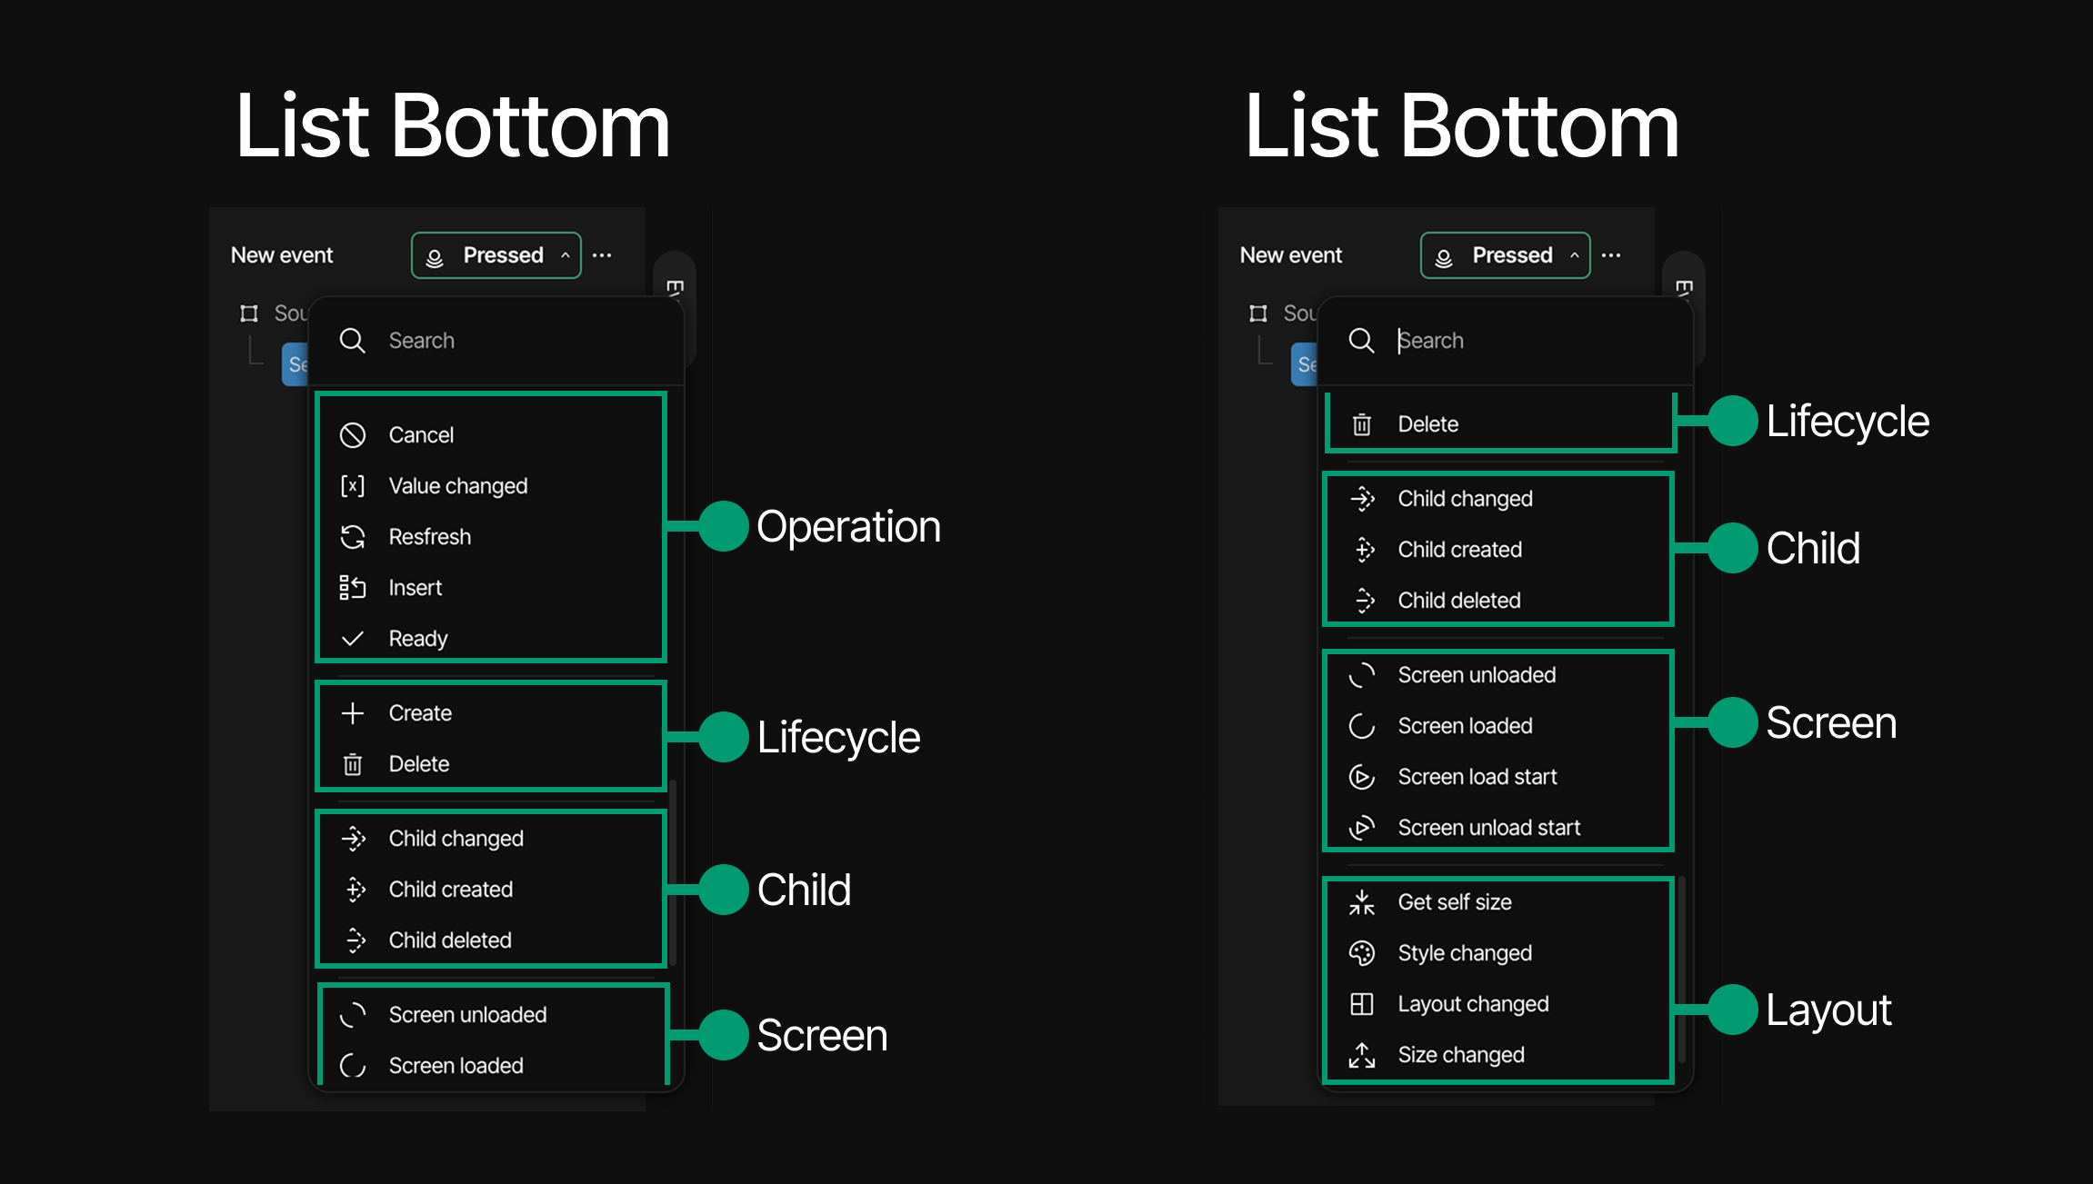Click the Size changed expand icon
Screen dimensions: 2093x1184
[x=1362, y=1055]
